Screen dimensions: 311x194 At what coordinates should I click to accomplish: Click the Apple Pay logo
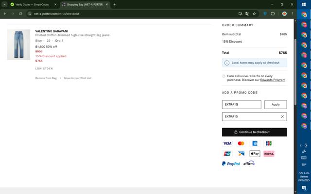(255, 154)
